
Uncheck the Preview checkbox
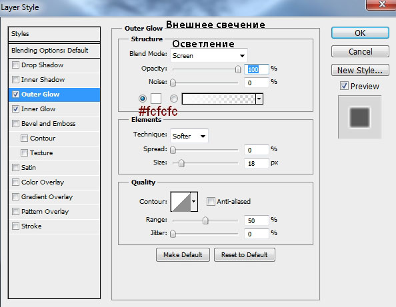coord(344,86)
